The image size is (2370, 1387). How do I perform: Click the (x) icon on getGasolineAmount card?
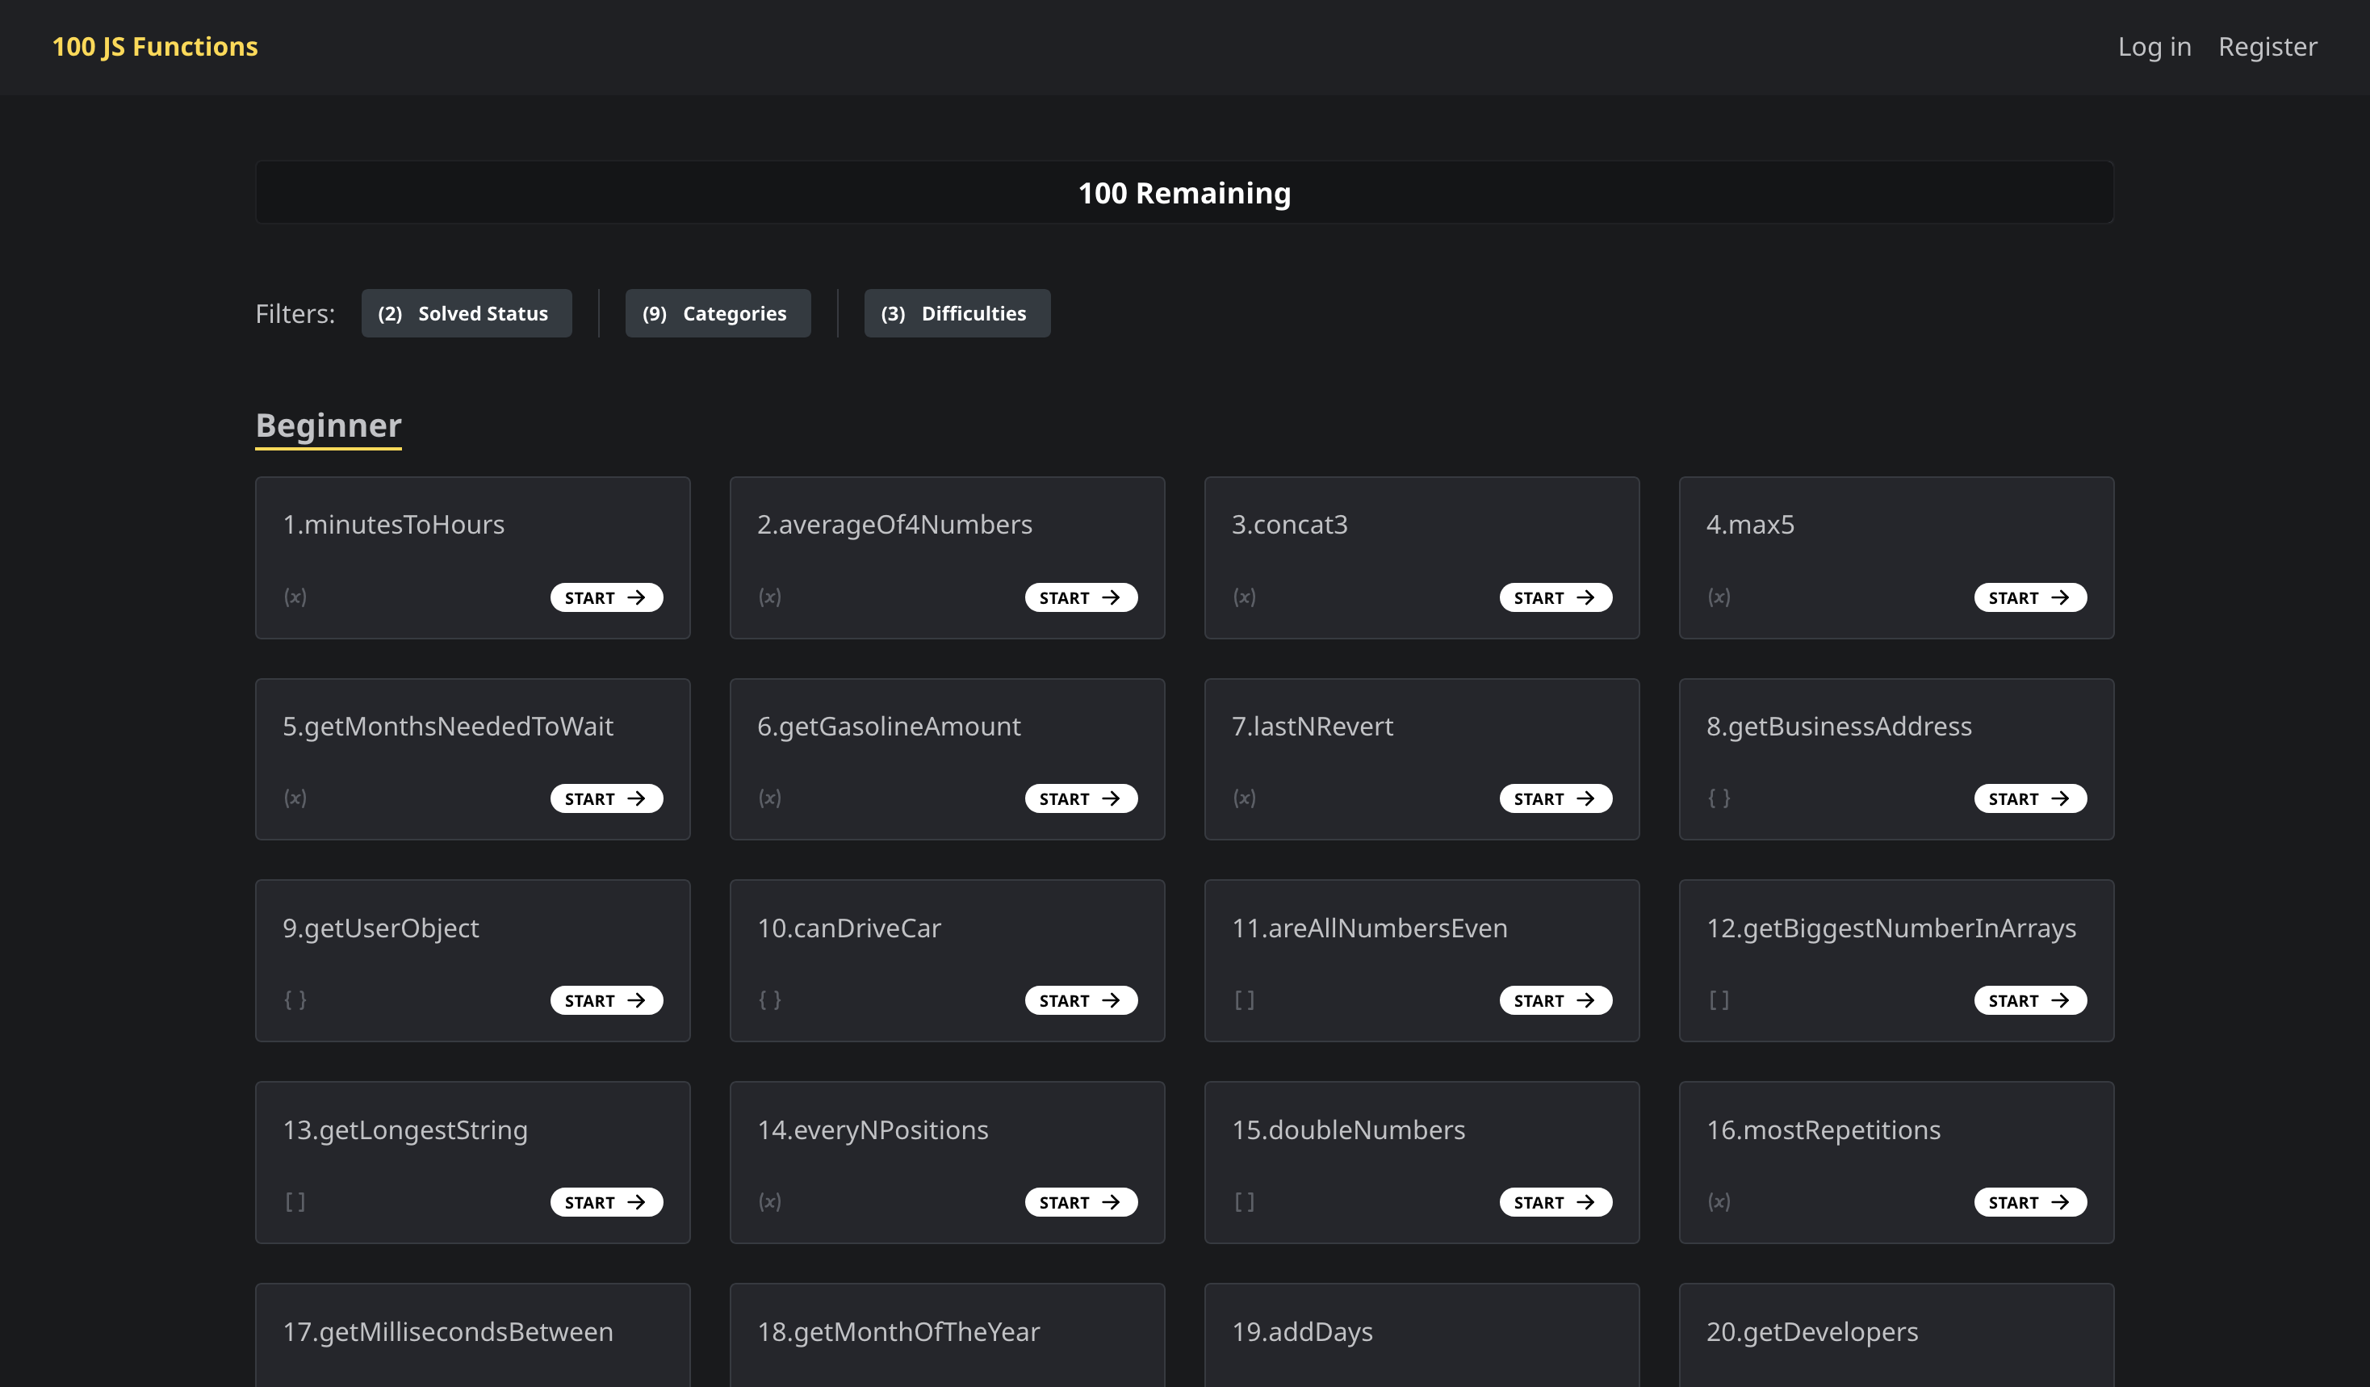click(770, 798)
